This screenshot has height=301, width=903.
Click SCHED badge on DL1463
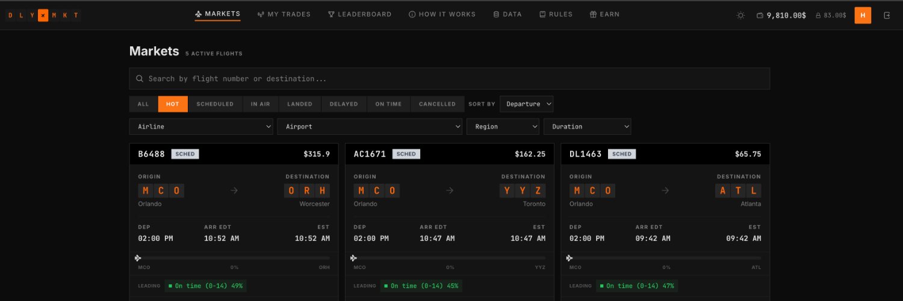click(622, 154)
